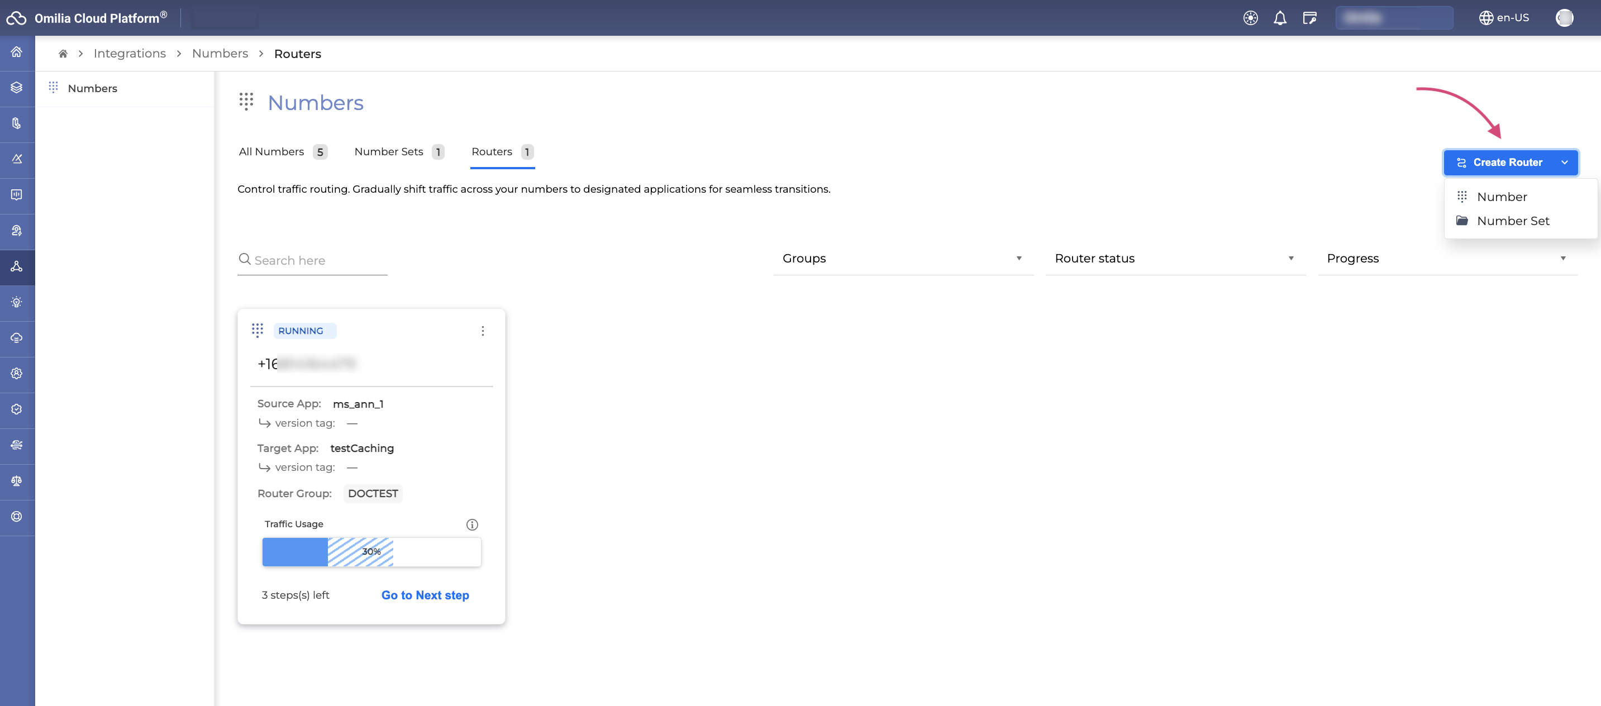
Task: Open the user avatar in top bar
Action: click(x=1564, y=18)
